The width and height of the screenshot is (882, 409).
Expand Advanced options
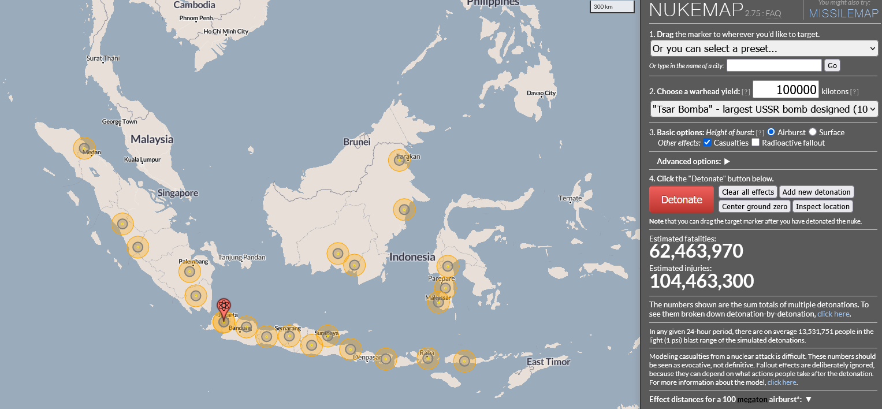point(693,161)
